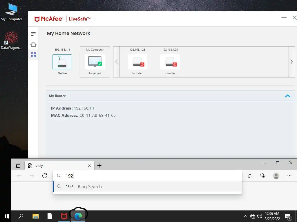The image size is (297, 222).
Task: Open network status tray icon
Action: [x=253, y=216]
